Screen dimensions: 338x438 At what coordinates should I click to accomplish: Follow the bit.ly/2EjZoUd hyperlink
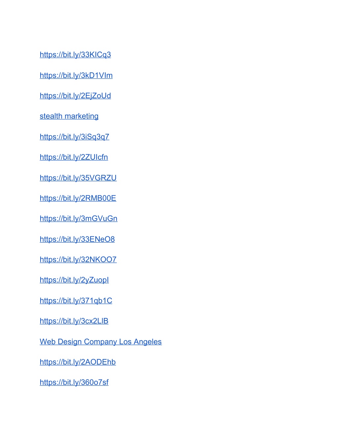(75, 96)
